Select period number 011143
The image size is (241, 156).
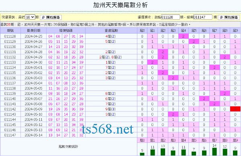pos(10,114)
